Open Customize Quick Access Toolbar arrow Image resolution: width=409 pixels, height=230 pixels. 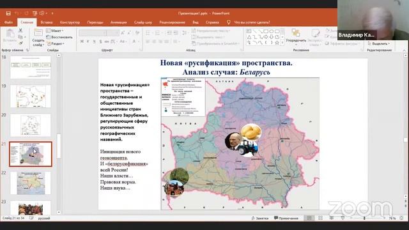tap(52, 13)
